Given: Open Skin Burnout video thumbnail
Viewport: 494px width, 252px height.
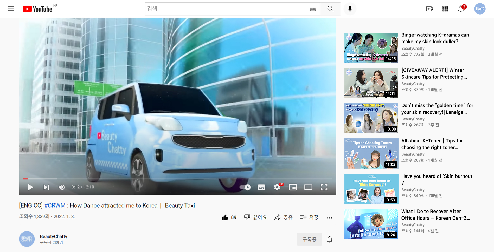Looking at the screenshot, I should (x=371, y=189).
